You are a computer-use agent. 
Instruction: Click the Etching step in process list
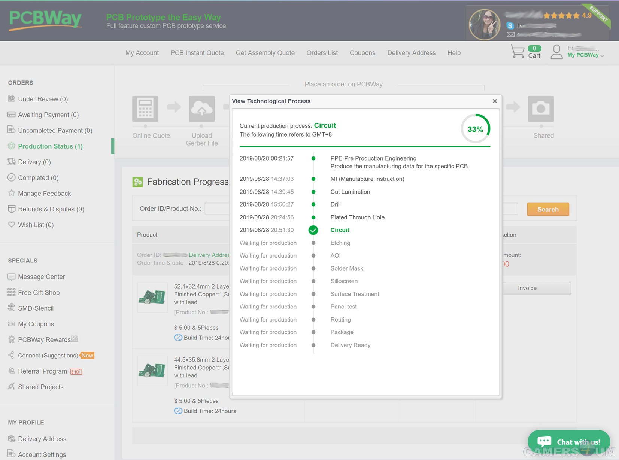(340, 243)
